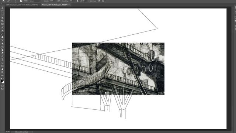
Task: Select the Gradient tool
Action: (x=2, y=47)
